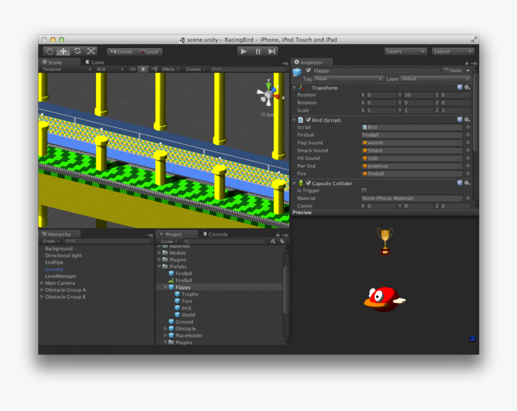The image size is (517, 411).
Task: Open Bird Script component gear menu
Action: click(x=467, y=120)
